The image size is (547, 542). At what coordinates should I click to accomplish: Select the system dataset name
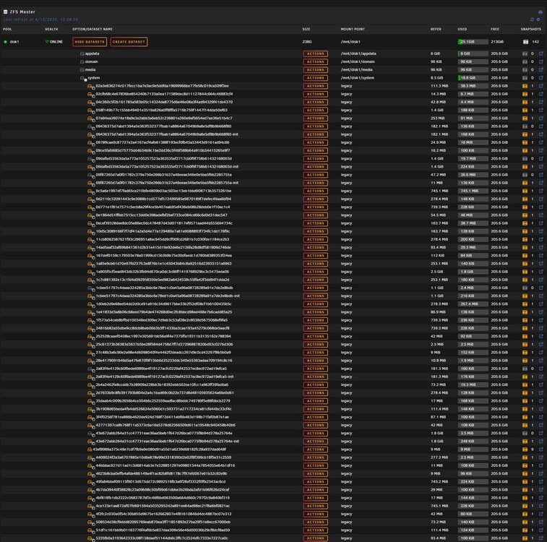click(93, 78)
